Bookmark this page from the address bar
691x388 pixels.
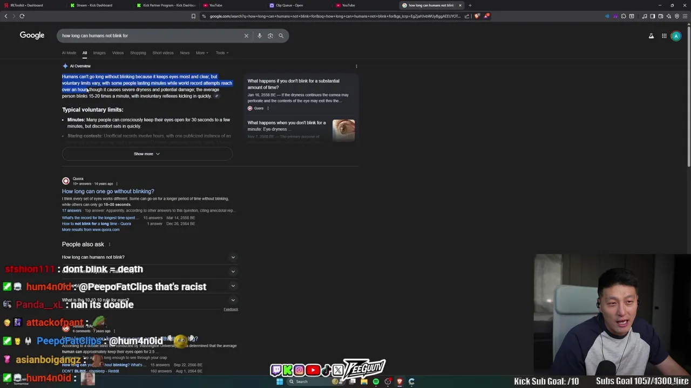pyautogui.click(x=193, y=16)
